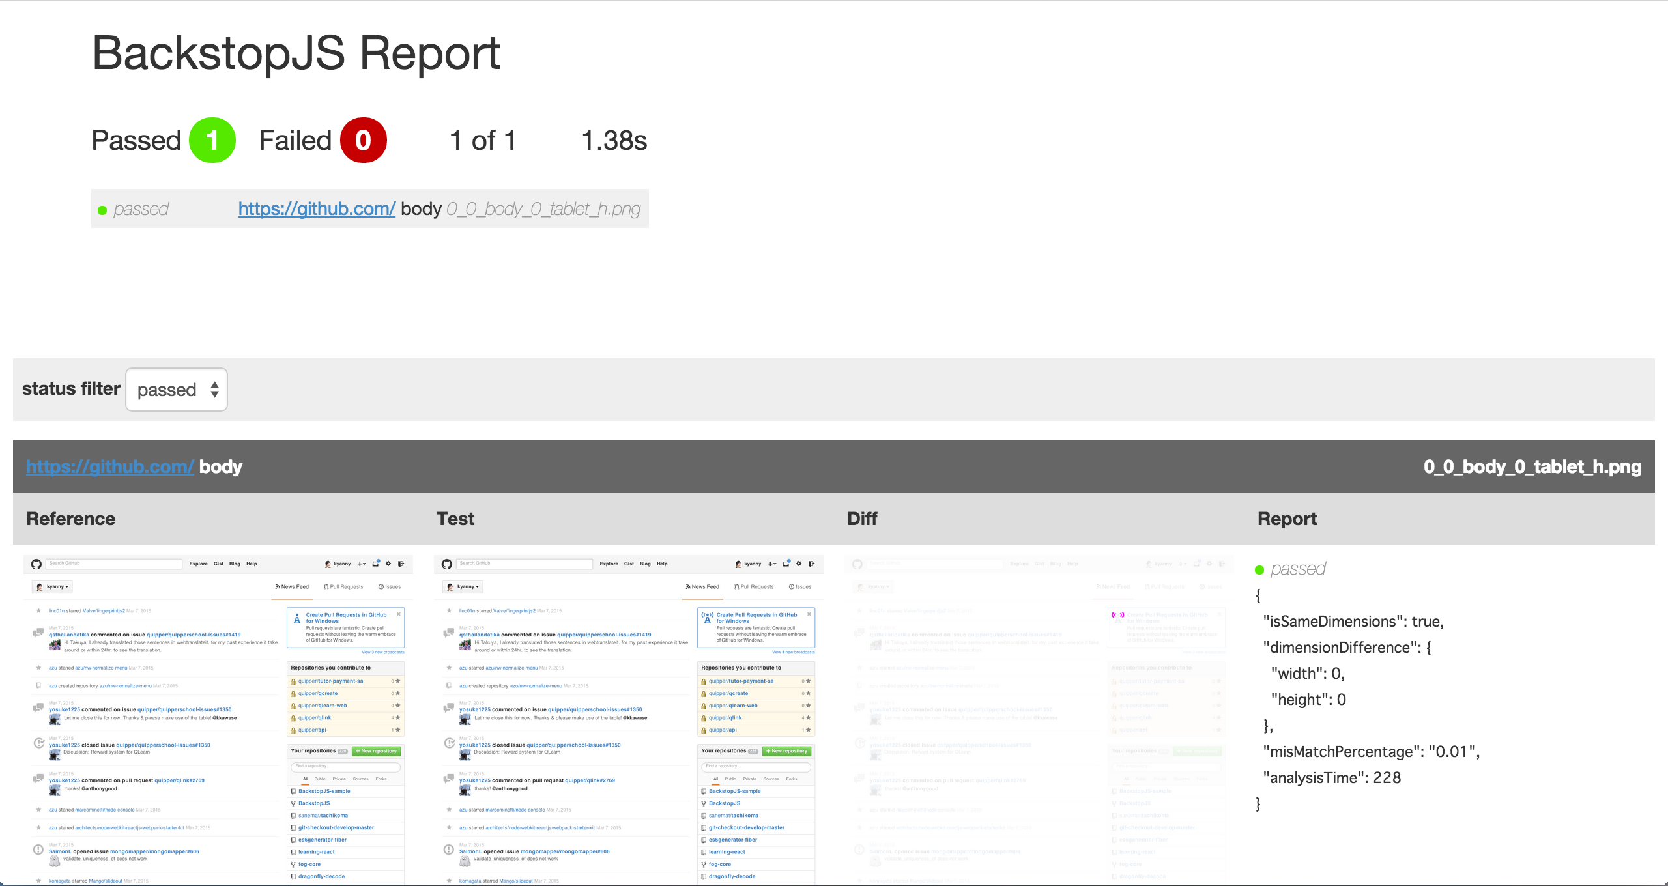Open the status filter dropdown
The height and width of the screenshot is (886, 1668).
point(177,390)
